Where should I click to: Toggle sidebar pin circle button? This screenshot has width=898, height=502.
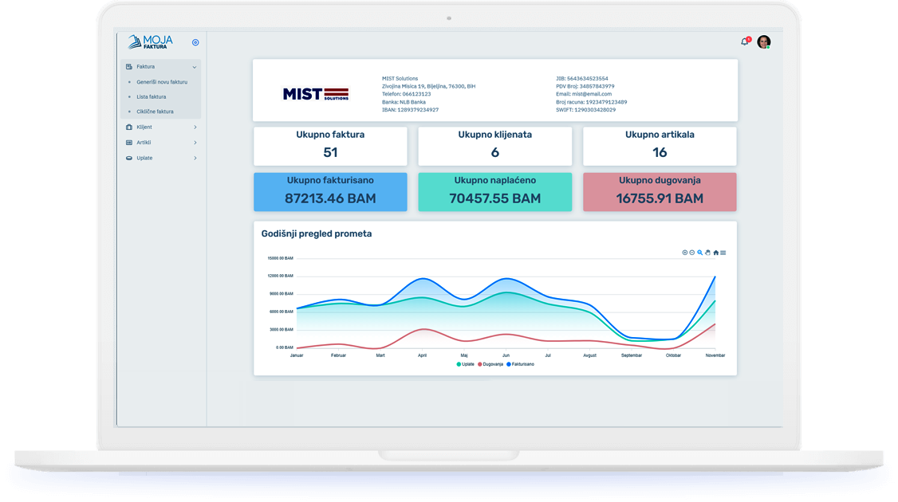point(195,42)
